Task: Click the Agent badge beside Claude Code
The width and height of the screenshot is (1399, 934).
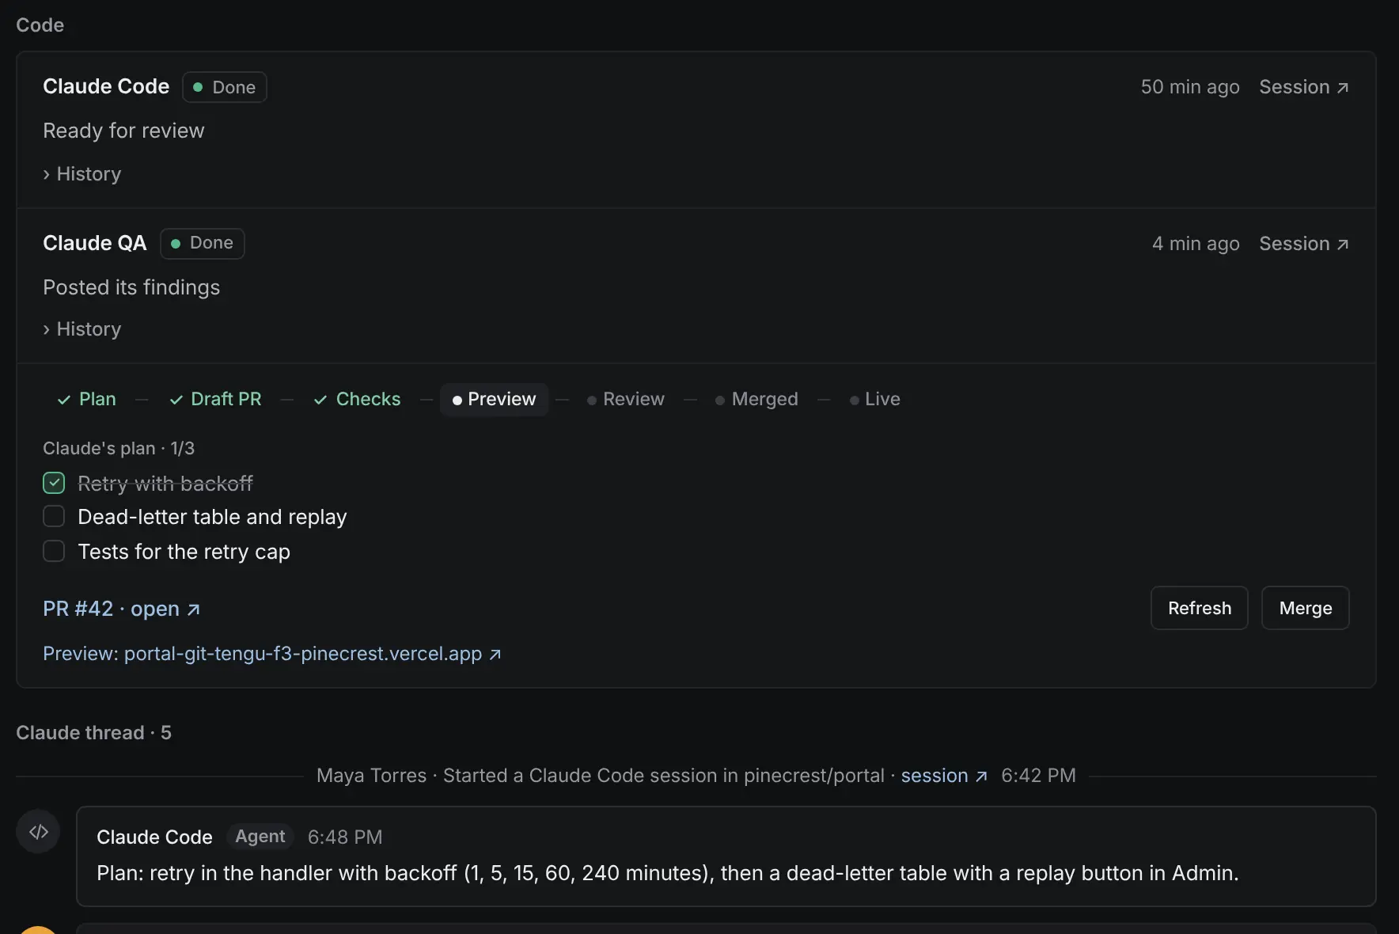Action: click(260, 837)
